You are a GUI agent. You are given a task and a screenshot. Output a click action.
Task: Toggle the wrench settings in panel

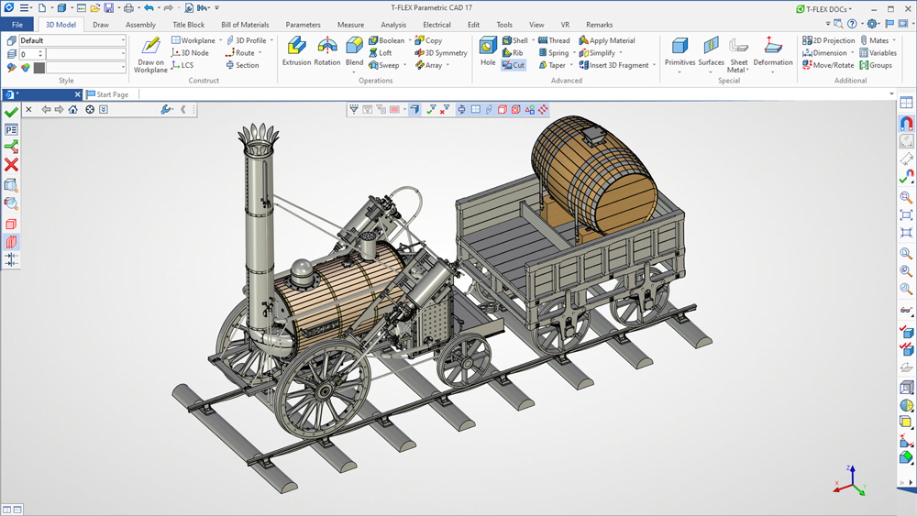[166, 109]
